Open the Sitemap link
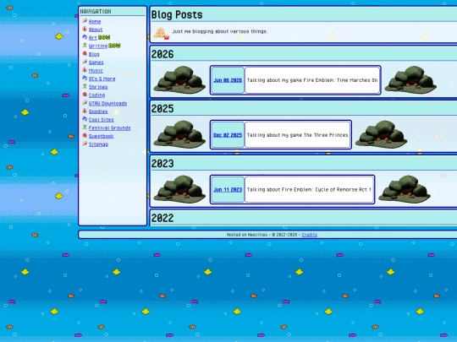This screenshot has height=342, width=457. 98,144
